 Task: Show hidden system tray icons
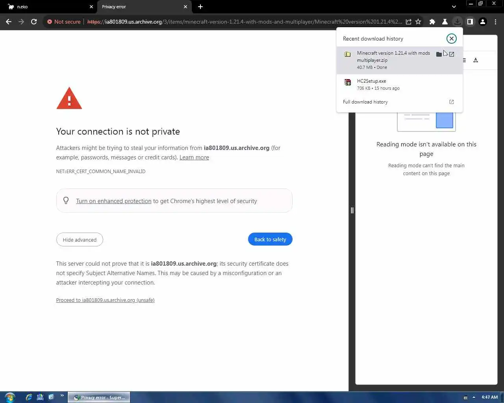tap(474, 397)
